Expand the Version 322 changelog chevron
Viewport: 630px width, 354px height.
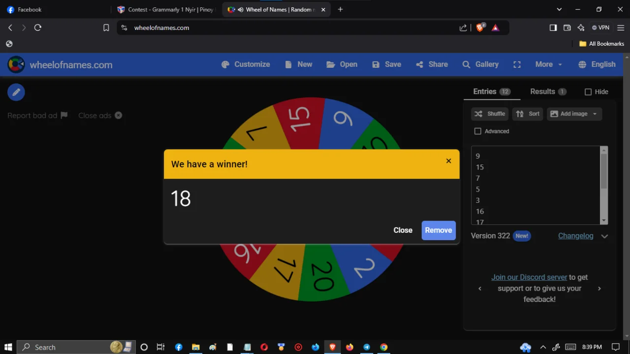(x=604, y=236)
